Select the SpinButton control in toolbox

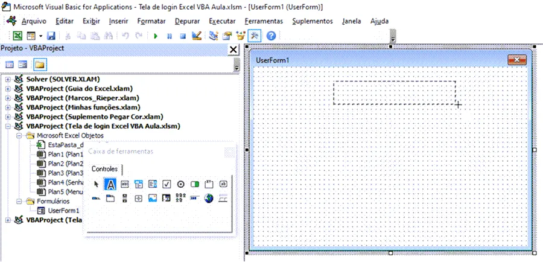(x=139, y=199)
